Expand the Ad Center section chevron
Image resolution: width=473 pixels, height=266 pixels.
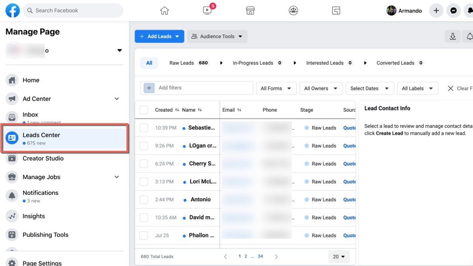click(x=117, y=99)
